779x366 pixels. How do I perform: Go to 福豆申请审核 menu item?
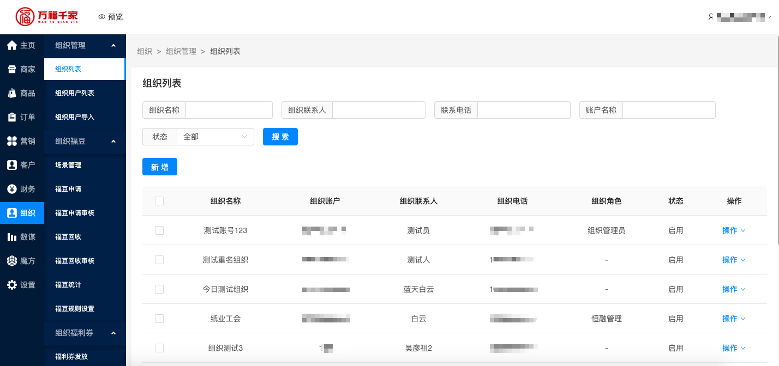point(75,213)
